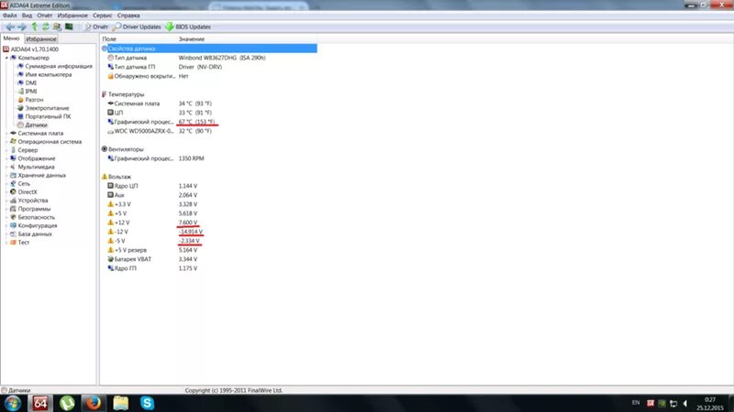
Task: Click the green Refresh toolbar icon
Action: tap(45, 27)
